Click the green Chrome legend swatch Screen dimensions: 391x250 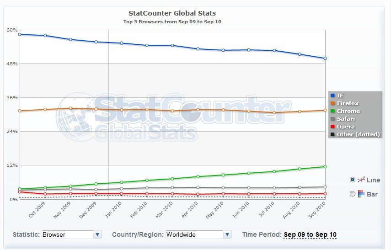(333, 111)
